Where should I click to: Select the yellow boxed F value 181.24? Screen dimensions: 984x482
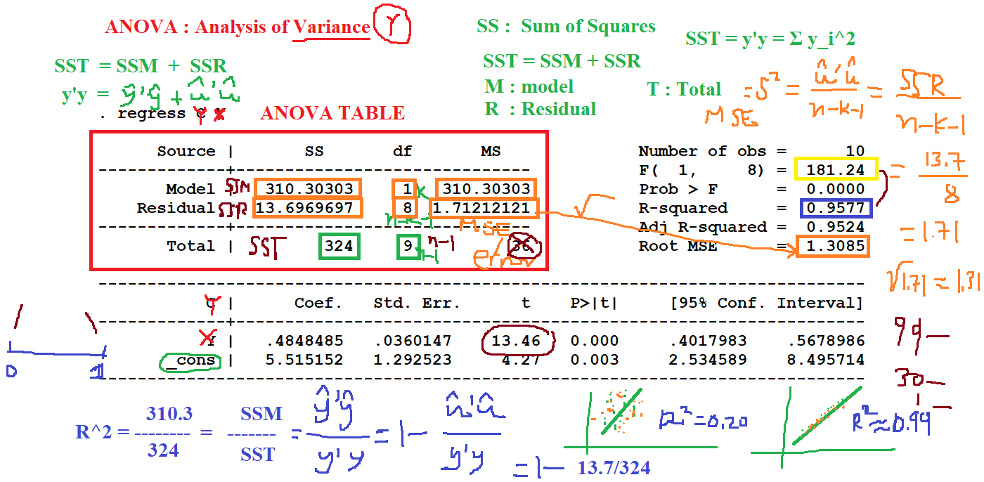click(836, 170)
